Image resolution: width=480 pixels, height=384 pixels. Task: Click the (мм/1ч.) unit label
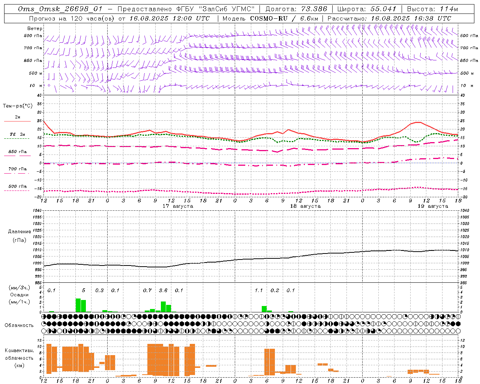19,302
